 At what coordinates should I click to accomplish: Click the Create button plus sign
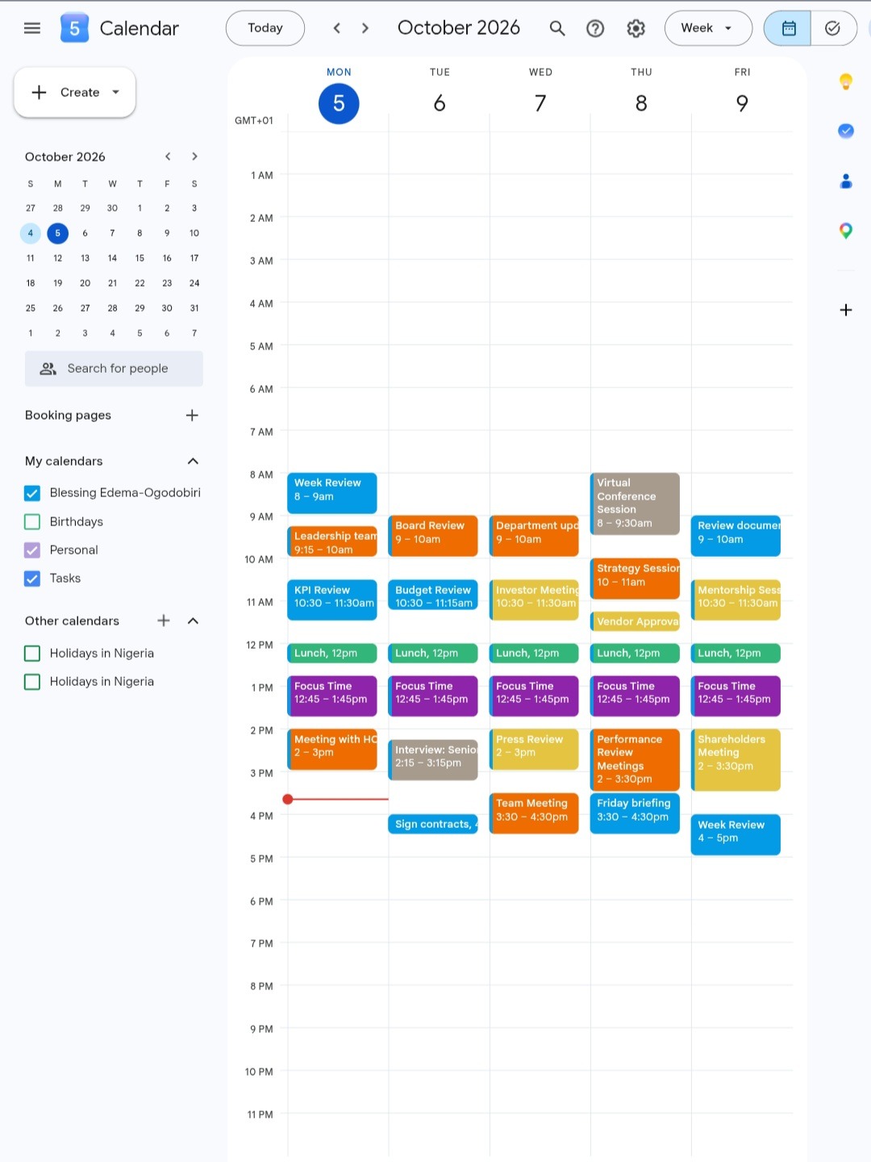click(39, 92)
